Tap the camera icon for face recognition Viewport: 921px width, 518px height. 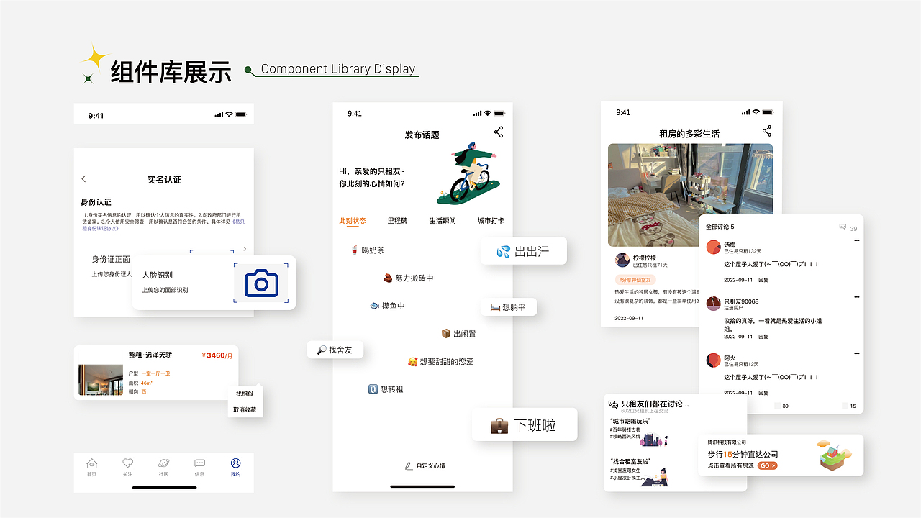tap(261, 283)
